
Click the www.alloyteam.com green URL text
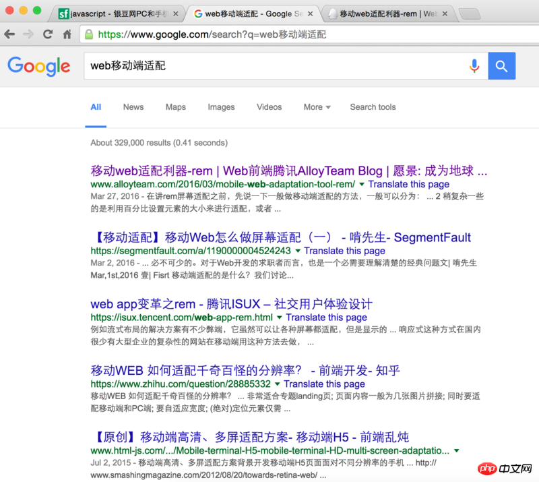coord(223,185)
